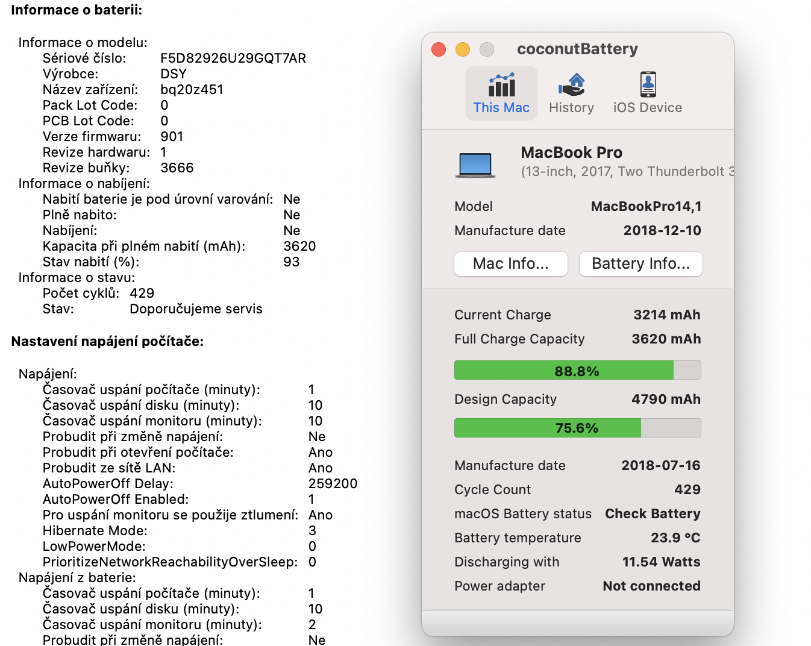Image resolution: width=811 pixels, height=646 pixels.
Task: Close the coconutBattery window
Action: 439,49
